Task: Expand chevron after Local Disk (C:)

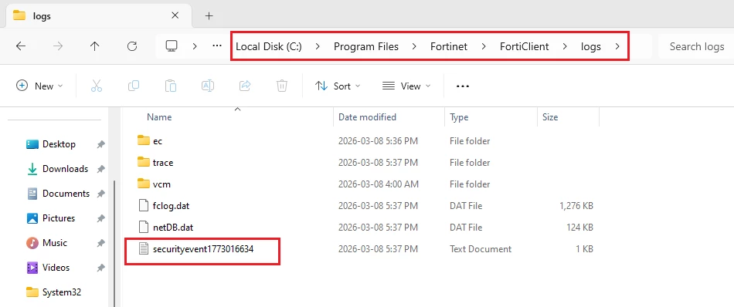Action: coord(318,46)
